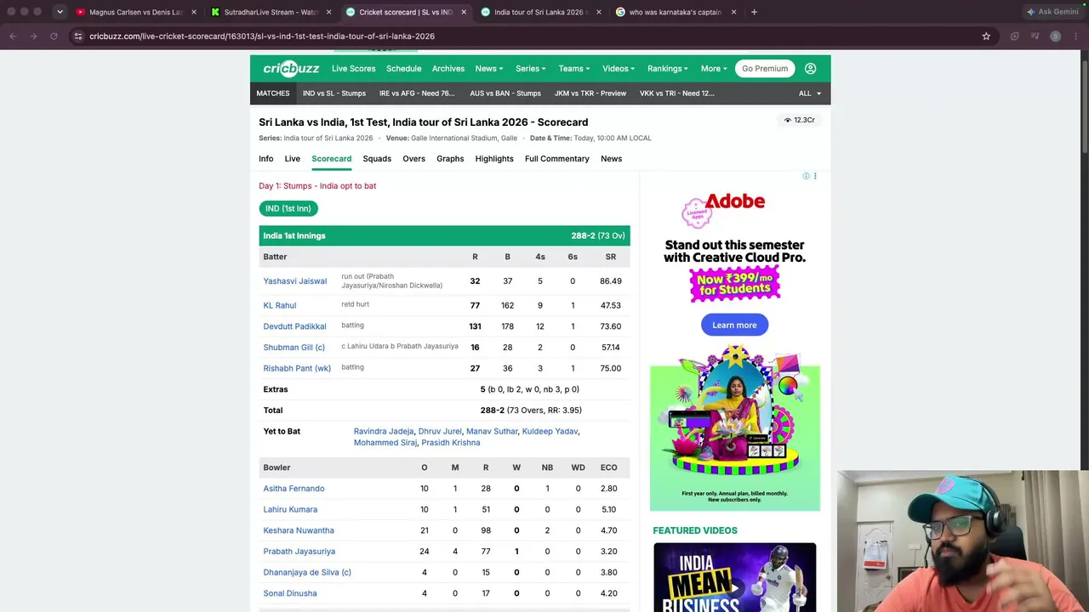This screenshot has width=1089, height=612.
Task: Expand the News dropdown menu
Action: (x=489, y=69)
